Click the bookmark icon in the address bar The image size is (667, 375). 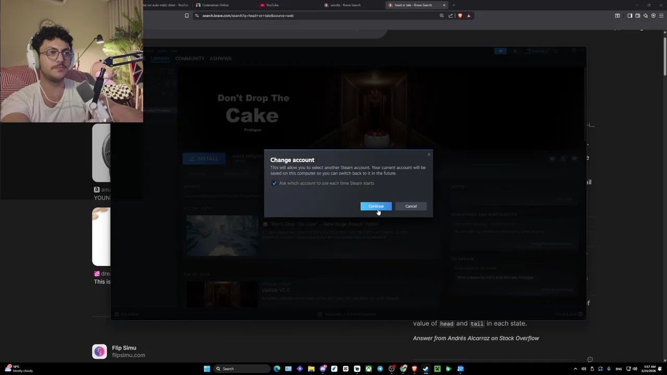(187, 16)
